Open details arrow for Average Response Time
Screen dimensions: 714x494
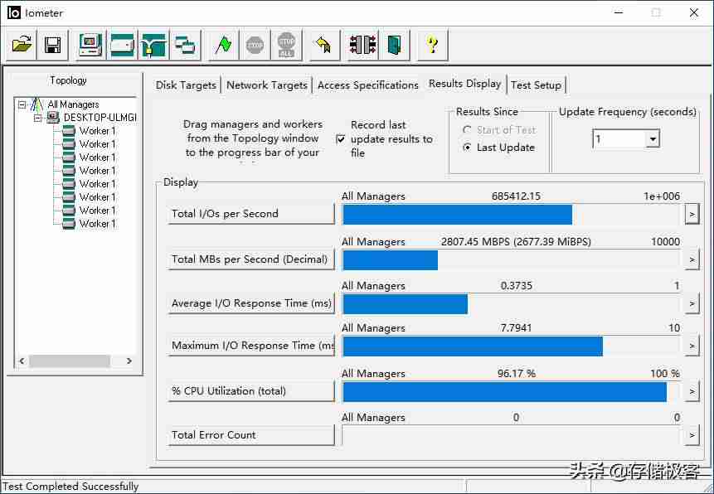tap(692, 303)
